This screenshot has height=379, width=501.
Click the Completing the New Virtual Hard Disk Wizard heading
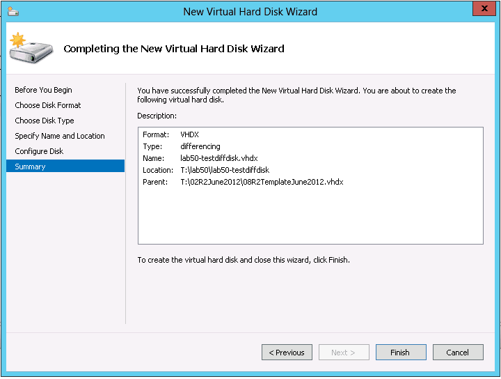coord(174,49)
